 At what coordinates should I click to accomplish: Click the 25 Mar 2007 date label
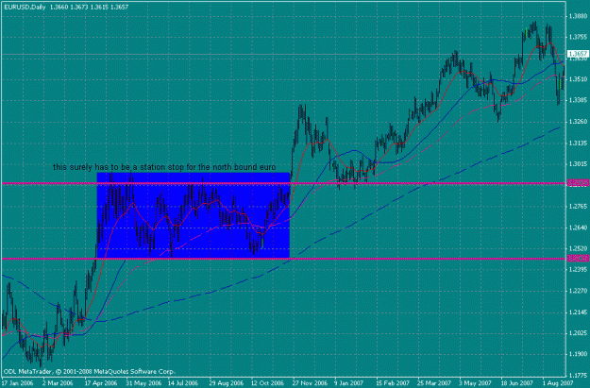[434, 383]
